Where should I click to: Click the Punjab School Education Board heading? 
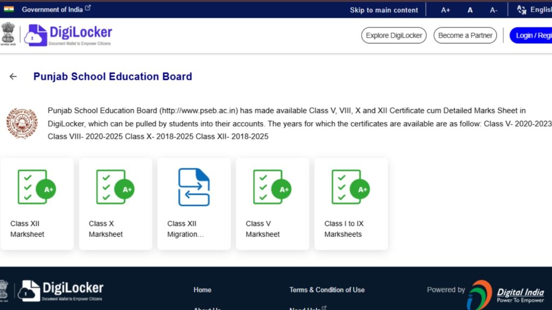tap(113, 76)
